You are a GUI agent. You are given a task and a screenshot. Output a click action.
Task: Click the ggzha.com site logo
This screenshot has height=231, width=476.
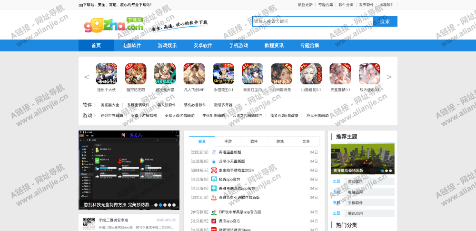pyautogui.click(x=114, y=25)
